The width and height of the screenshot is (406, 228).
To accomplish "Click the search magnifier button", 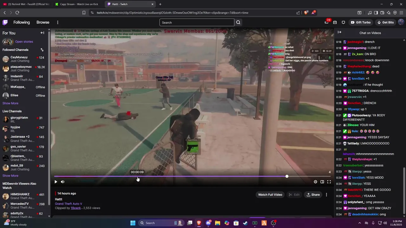I will coord(239,22).
